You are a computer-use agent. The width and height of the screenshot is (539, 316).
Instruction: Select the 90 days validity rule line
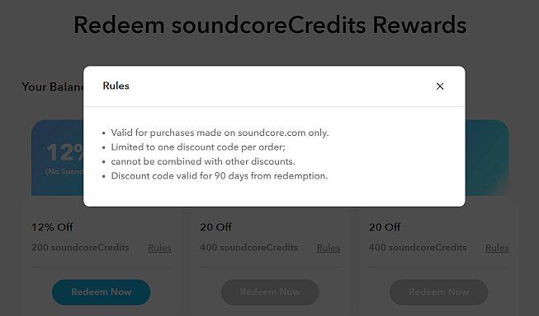coord(220,176)
